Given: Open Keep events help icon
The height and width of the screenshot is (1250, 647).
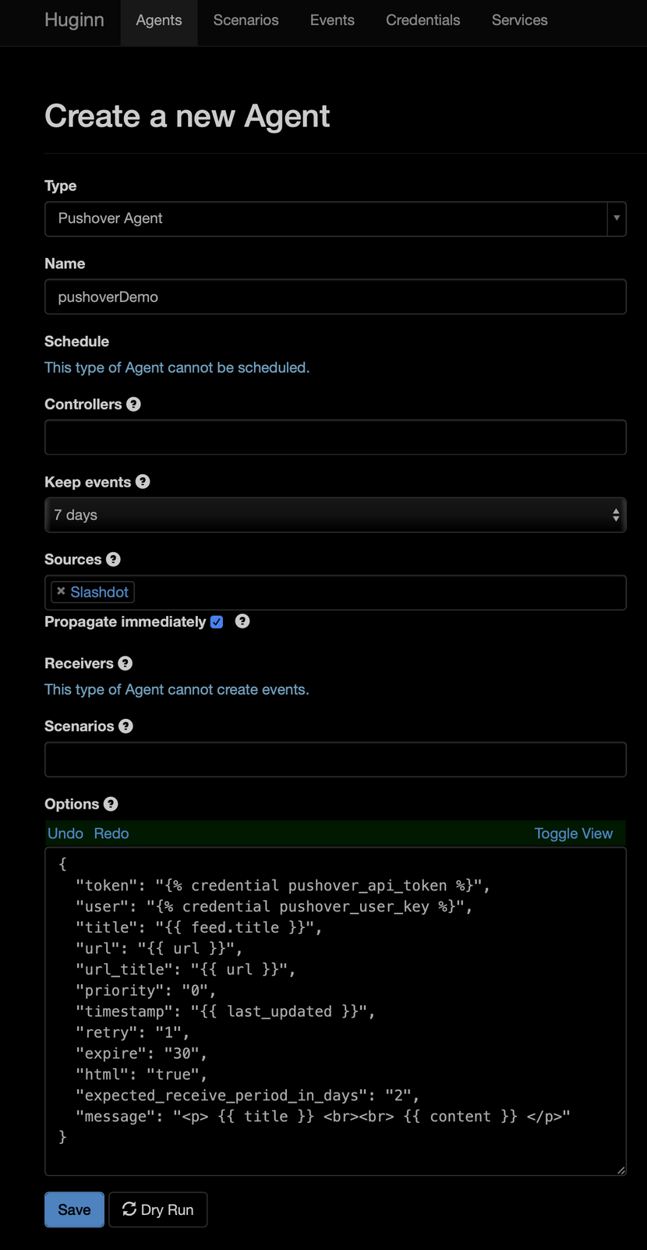Looking at the screenshot, I should click(143, 481).
